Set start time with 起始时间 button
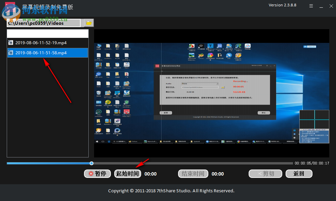 coord(127,174)
